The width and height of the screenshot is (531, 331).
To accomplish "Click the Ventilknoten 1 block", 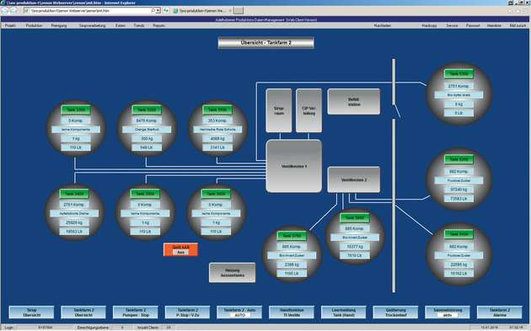I will (x=293, y=166).
